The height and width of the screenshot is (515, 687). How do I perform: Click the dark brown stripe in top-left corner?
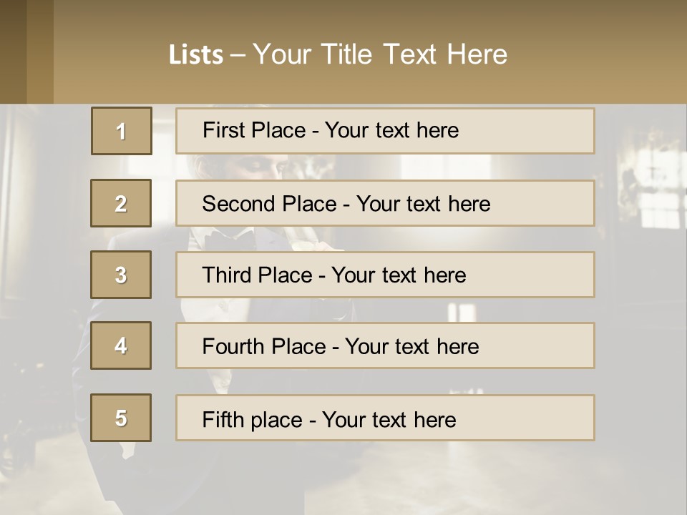click(x=13, y=51)
